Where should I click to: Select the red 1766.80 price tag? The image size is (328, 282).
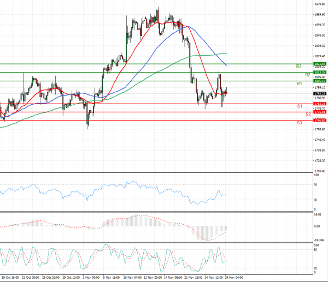[x=320, y=121]
